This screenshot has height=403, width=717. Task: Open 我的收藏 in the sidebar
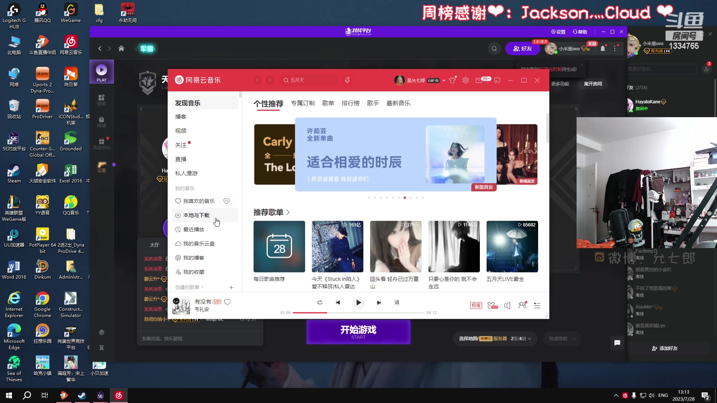(x=205, y=272)
